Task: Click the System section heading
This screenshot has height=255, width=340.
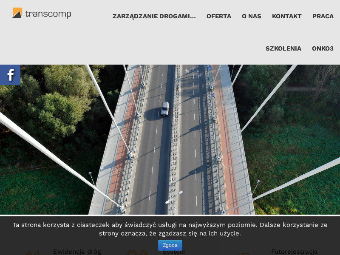Action: pyautogui.click(x=173, y=252)
